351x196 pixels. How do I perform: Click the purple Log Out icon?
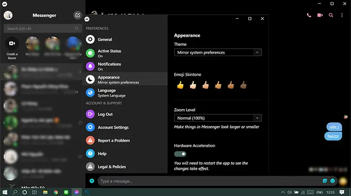pyautogui.click(x=90, y=114)
